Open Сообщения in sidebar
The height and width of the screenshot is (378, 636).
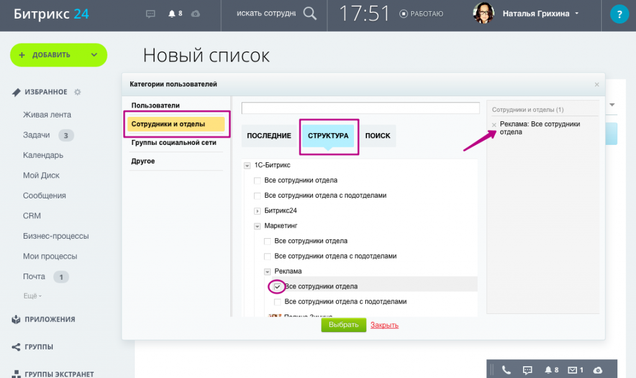point(44,196)
